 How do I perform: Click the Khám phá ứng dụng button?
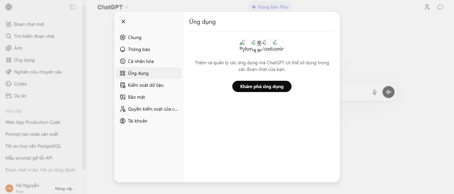coord(262,86)
